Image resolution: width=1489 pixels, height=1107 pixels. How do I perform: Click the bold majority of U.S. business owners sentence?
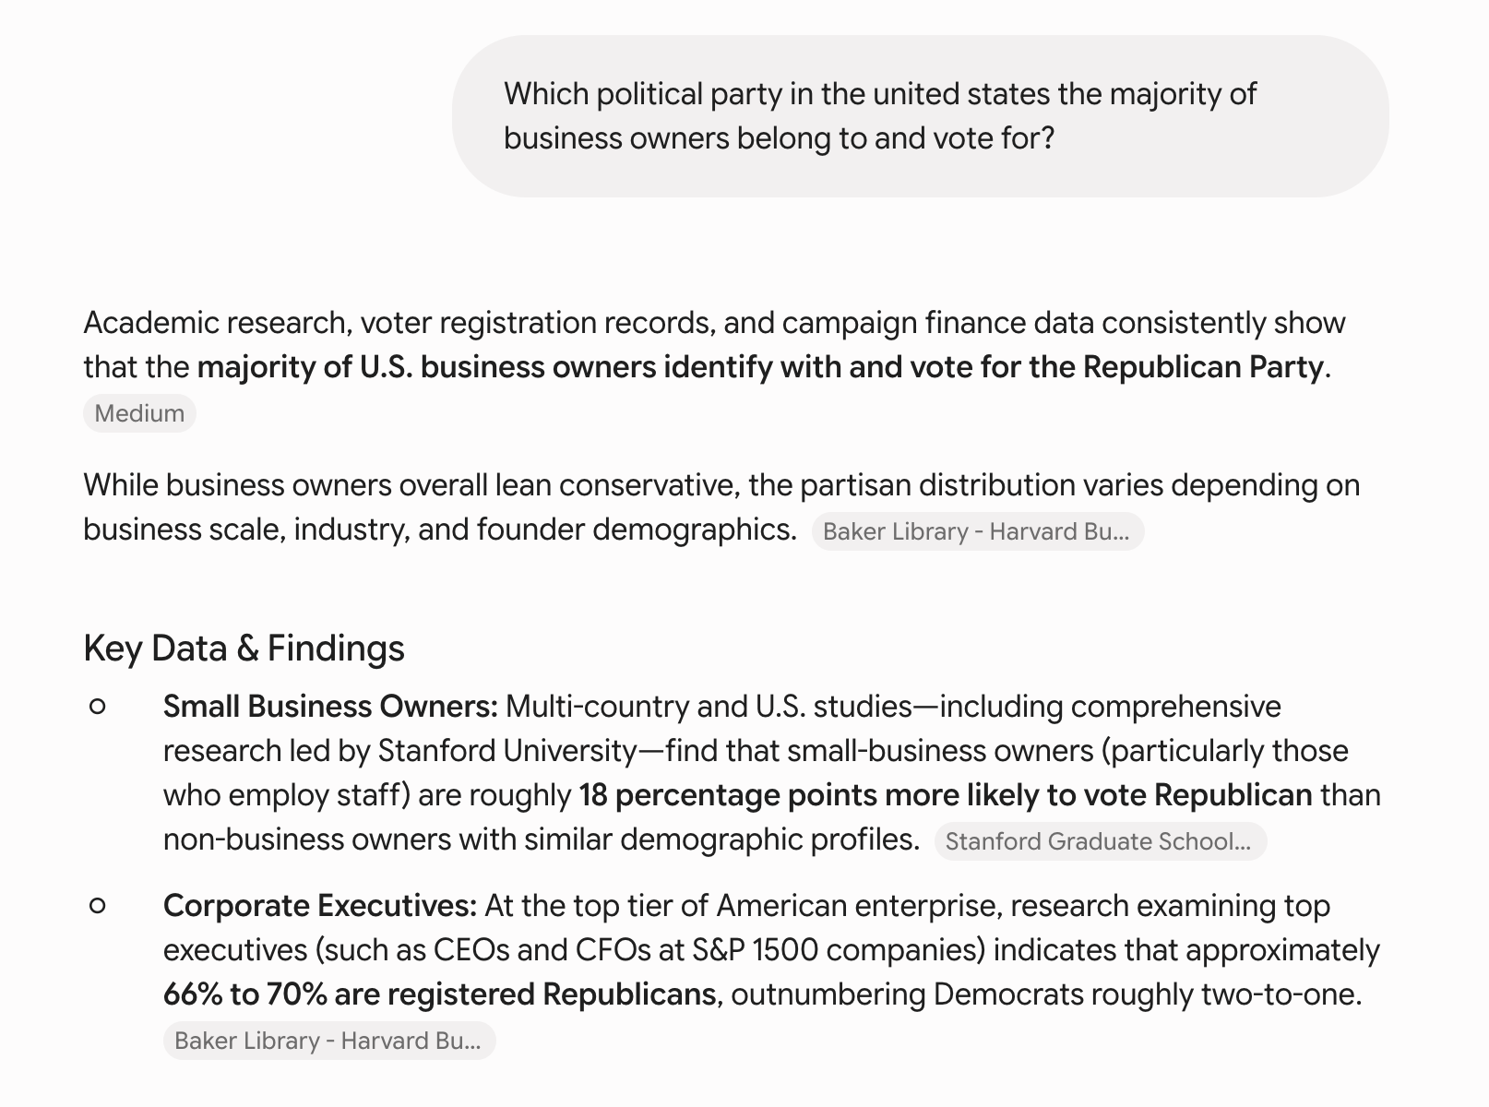[x=760, y=367]
